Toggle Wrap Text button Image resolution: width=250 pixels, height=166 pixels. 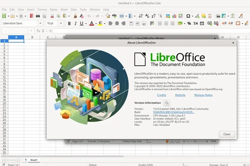(x=152, y=23)
